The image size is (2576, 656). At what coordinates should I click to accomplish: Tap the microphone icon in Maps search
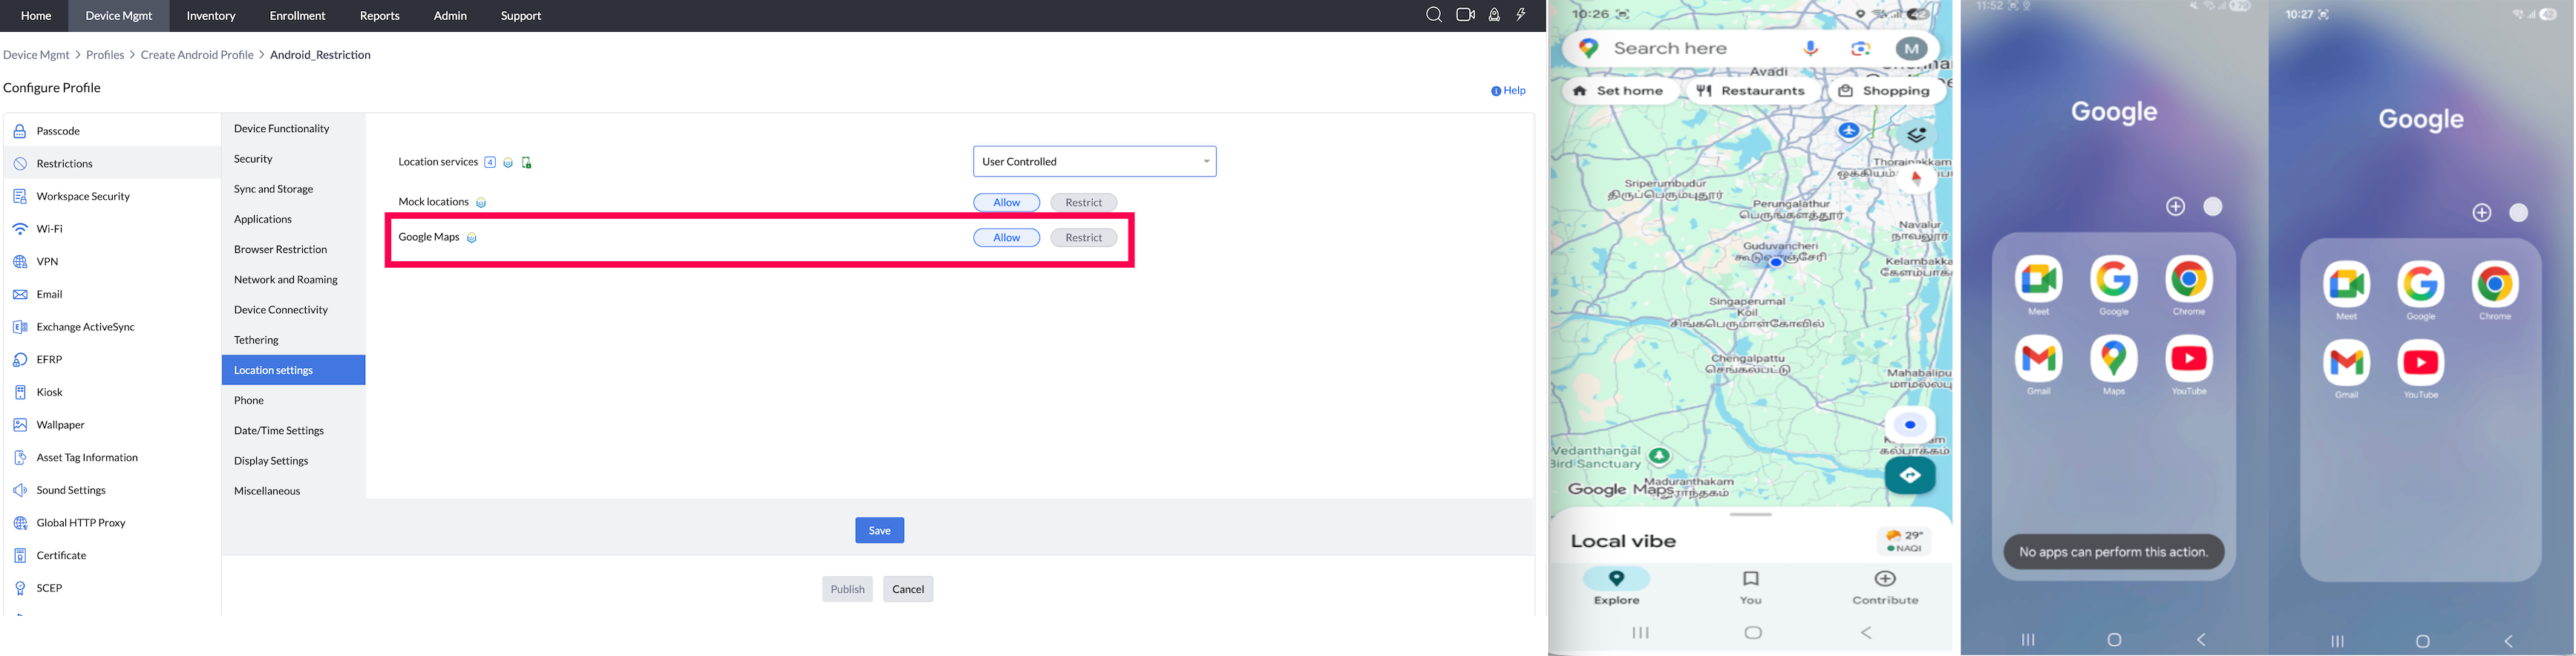(x=1811, y=48)
